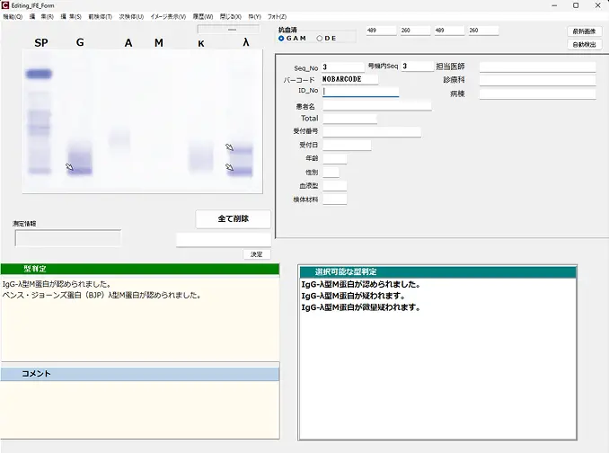This screenshot has width=609, height=453.
Task: Click the 年齢 input field
Action: click(334, 158)
